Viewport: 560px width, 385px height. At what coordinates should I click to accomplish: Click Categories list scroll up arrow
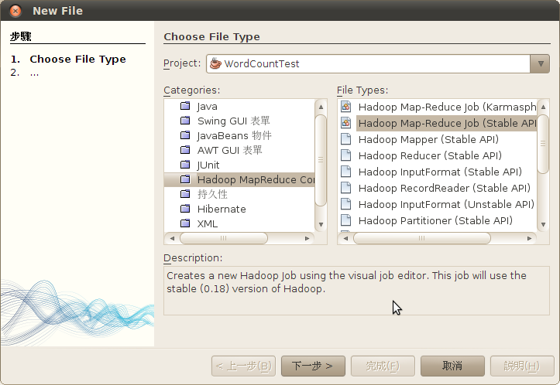[321, 107]
